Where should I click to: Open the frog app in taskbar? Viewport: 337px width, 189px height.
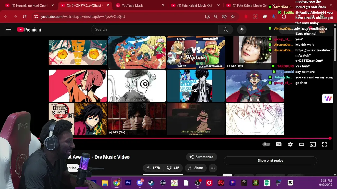coord(255,183)
